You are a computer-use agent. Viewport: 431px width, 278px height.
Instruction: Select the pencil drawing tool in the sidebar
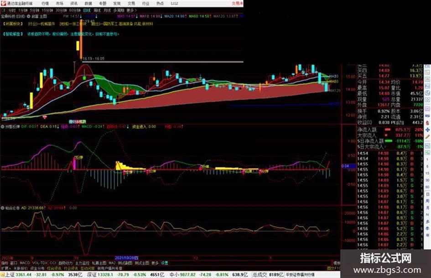[x=428, y=136]
